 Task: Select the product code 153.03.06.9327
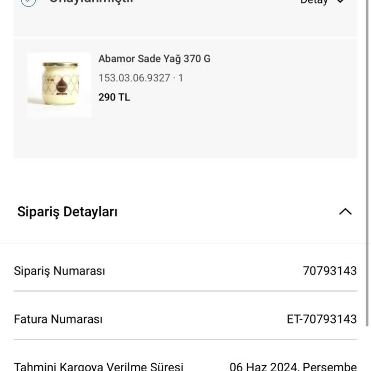click(x=134, y=78)
